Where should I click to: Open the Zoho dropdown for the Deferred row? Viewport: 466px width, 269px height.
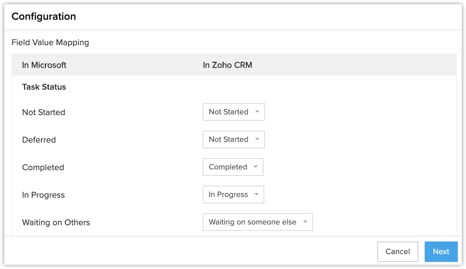pyautogui.click(x=234, y=139)
